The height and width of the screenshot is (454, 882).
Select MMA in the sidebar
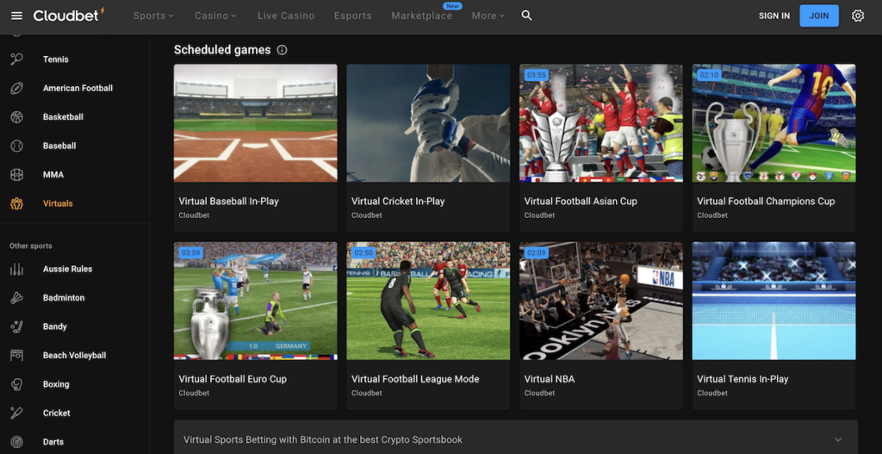53,175
